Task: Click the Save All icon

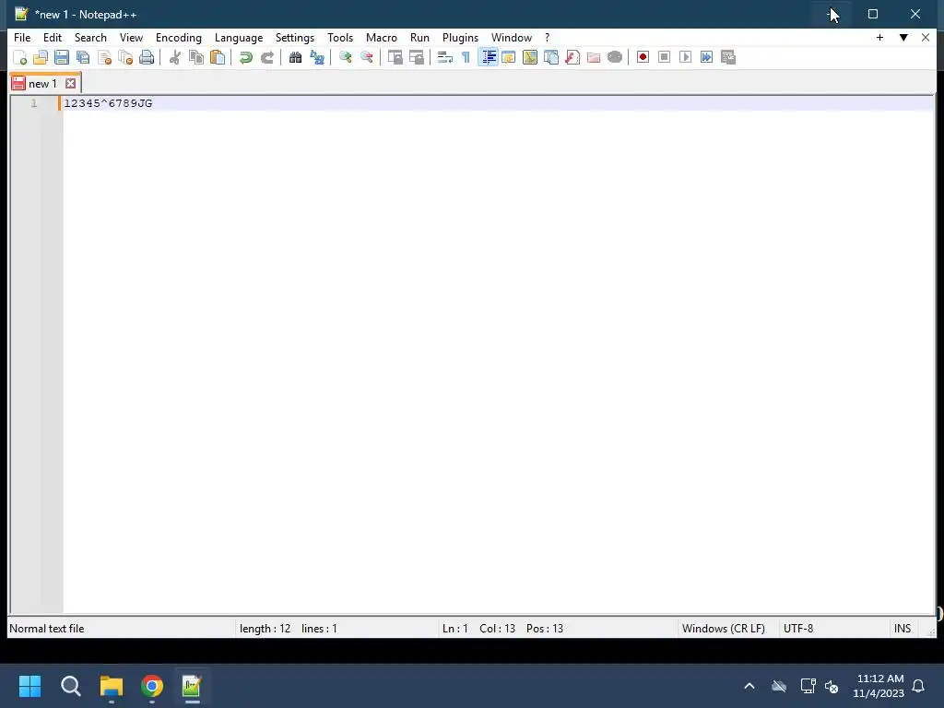Action: [83, 57]
